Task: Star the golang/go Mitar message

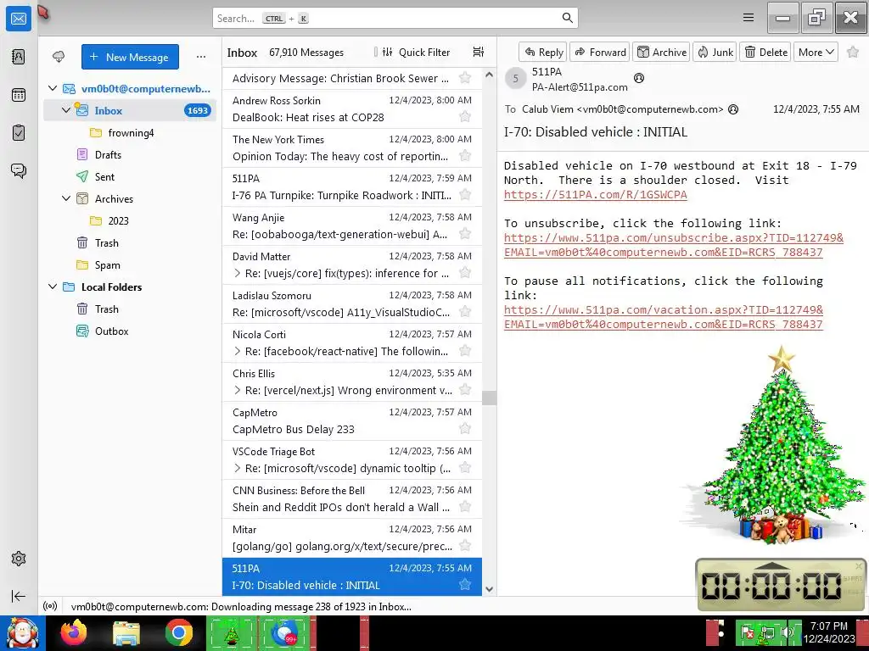Action: [465, 546]
